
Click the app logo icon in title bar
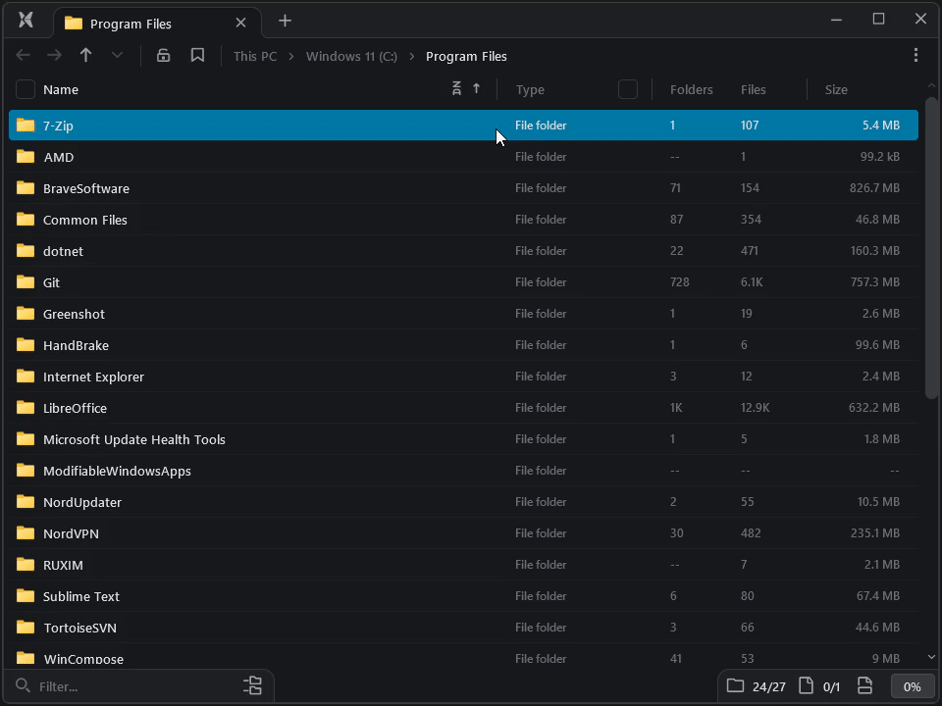click(x=26, y=21)
